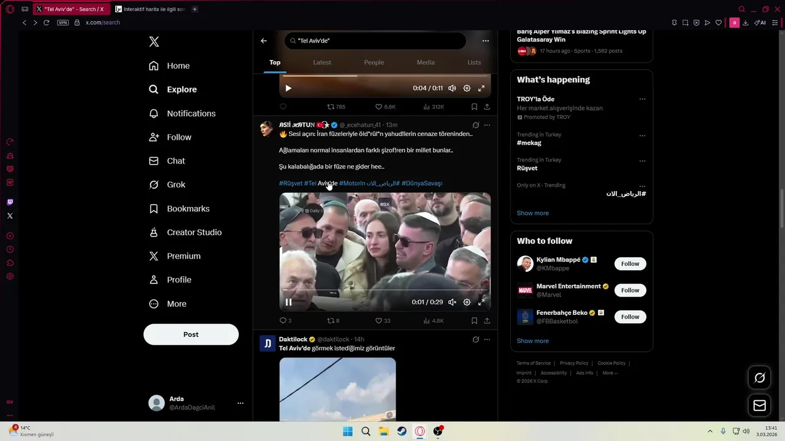The height and width of the screenshot is (441, 785).
Task: Open Arda account options menu
Action: coord(240,403)
